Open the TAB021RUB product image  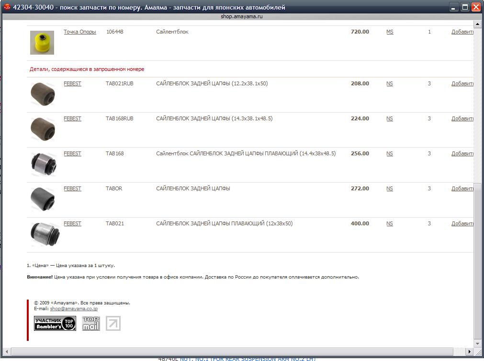tap(43, 94)
